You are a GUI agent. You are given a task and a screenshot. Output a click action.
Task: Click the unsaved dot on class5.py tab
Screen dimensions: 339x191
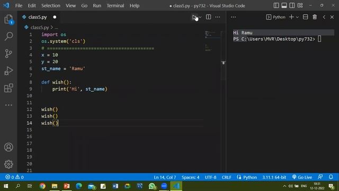55,17
